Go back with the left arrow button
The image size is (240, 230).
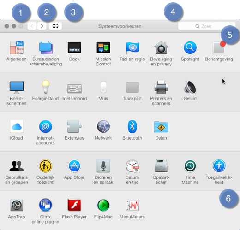pos(32,26)
